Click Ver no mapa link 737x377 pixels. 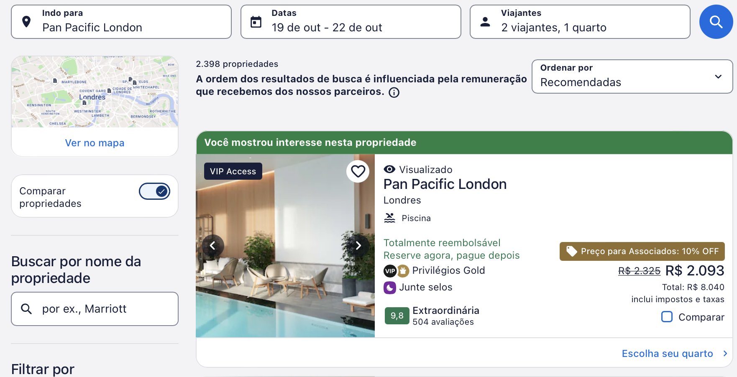pyautogui.click(x=95, y=143)
